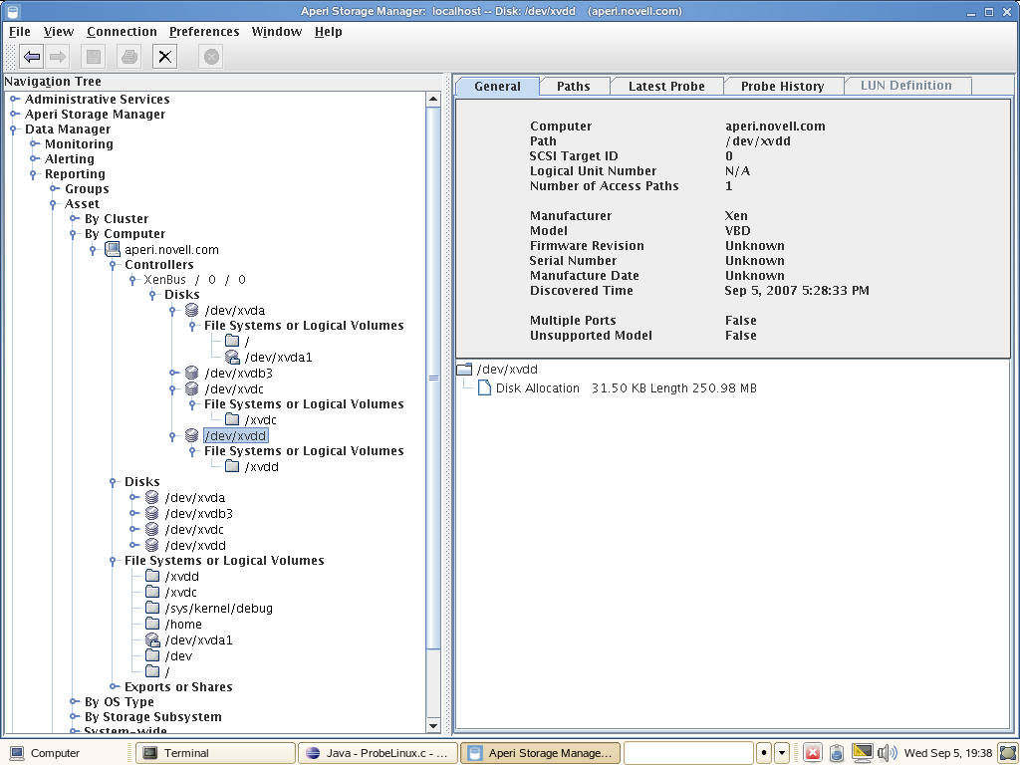The image size is (1020, 765).
Task: Select the General tab
Action: 497,86
